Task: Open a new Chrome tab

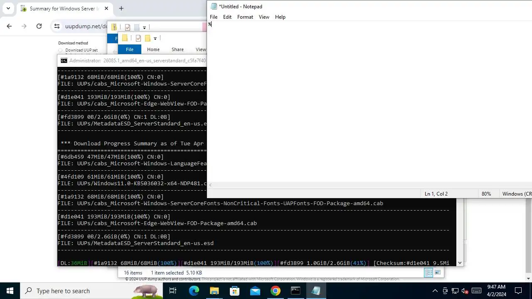Action: click(121, 8)
